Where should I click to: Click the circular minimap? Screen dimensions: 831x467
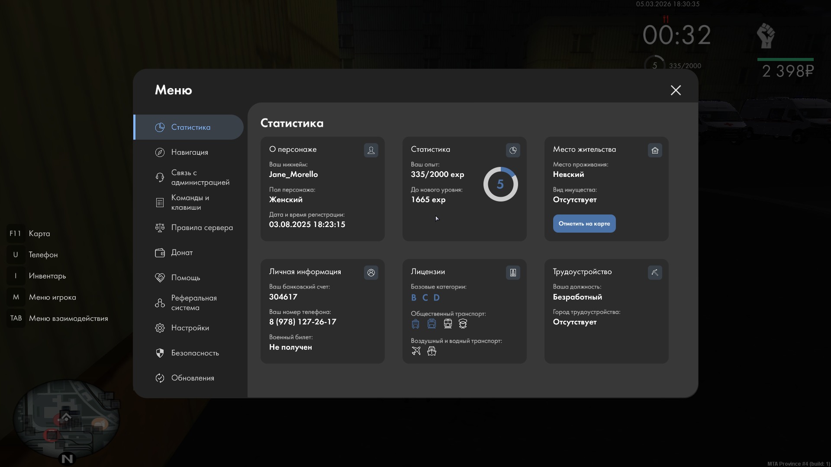pyautogui.click(x=66, y=419)
